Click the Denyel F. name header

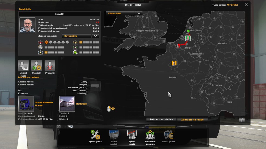59,14
